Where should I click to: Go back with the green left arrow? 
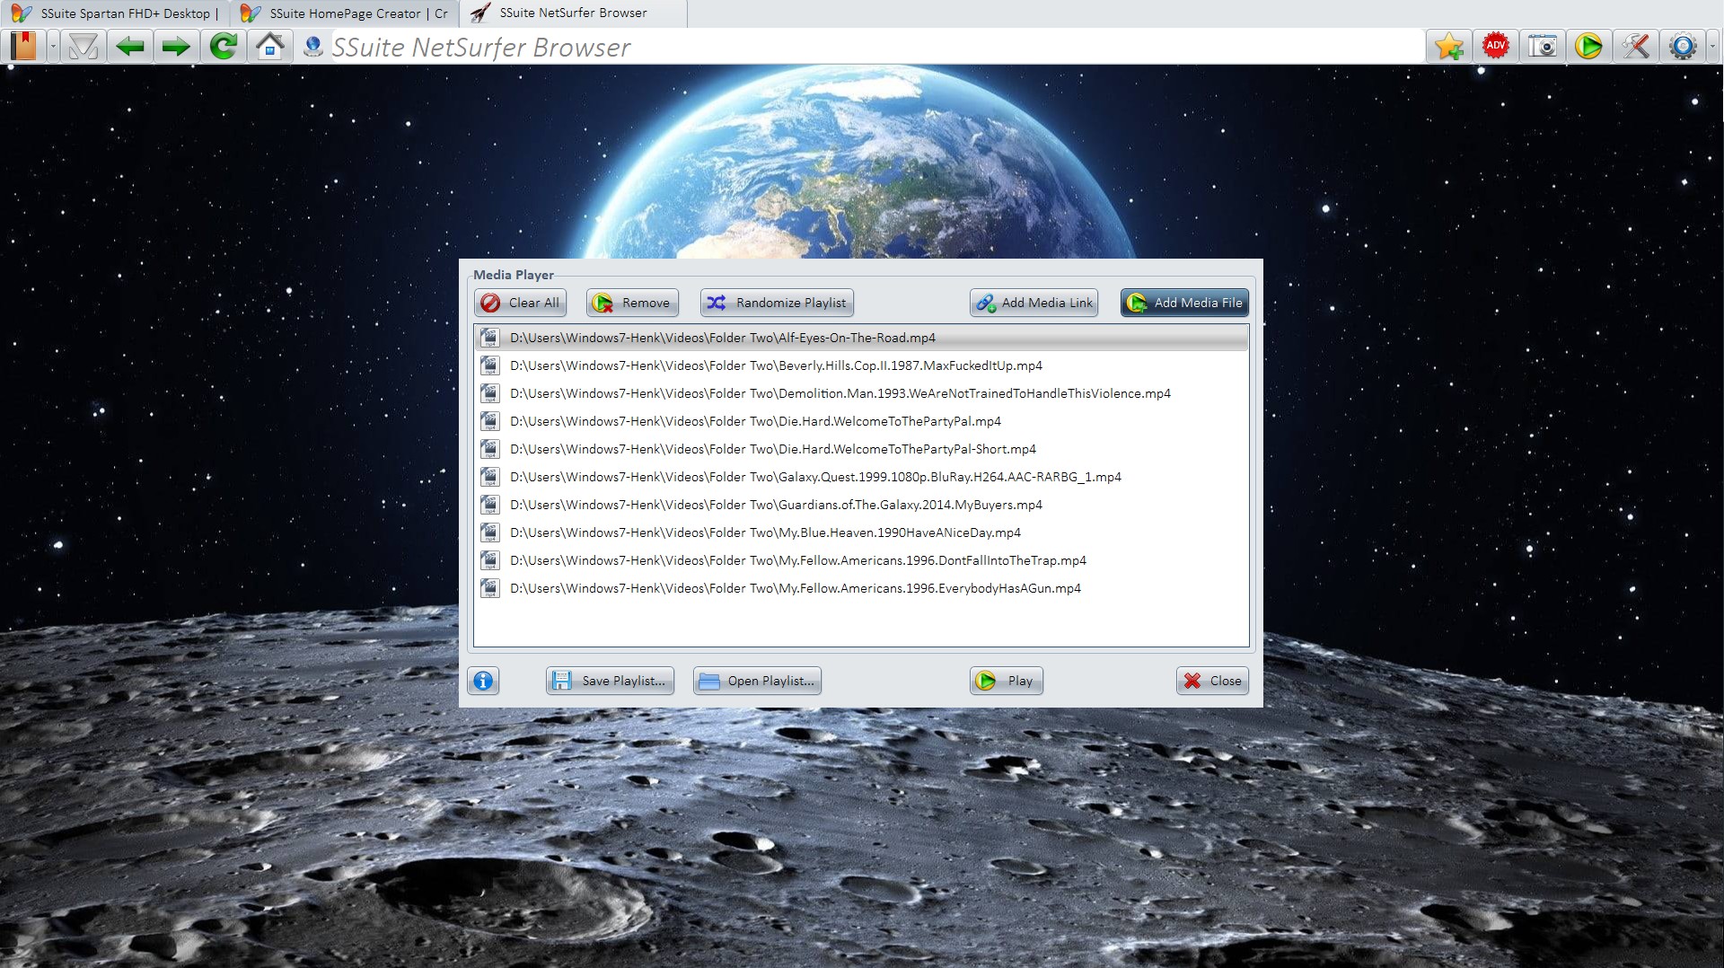pos(130,46)
